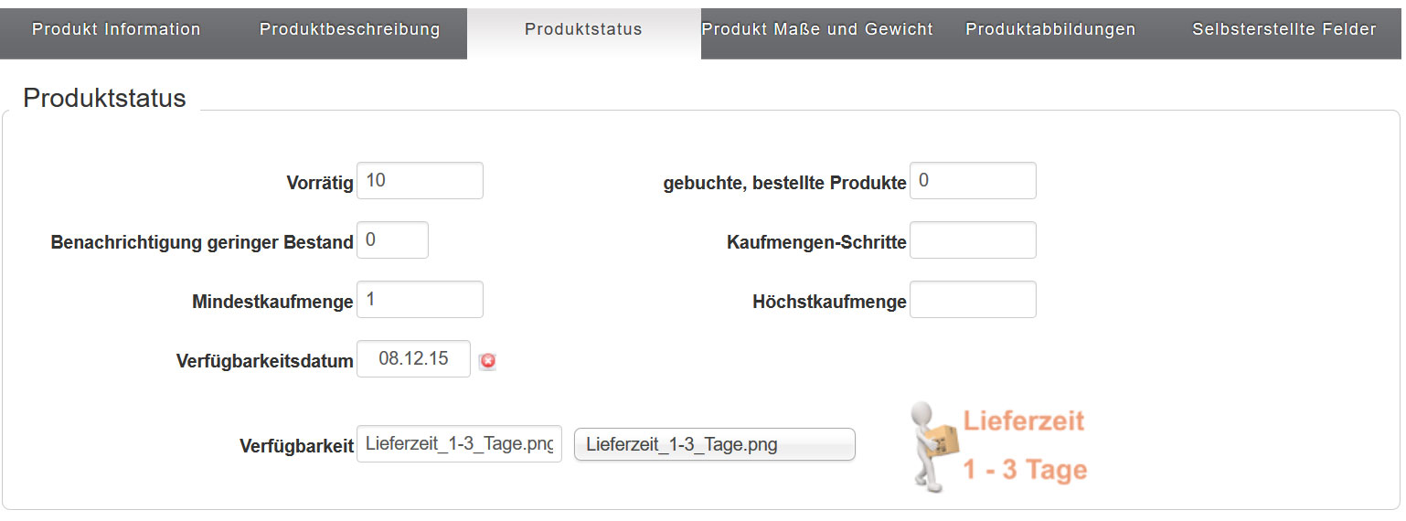Click the Verfügbarkeit text input field

pos(459,445)
